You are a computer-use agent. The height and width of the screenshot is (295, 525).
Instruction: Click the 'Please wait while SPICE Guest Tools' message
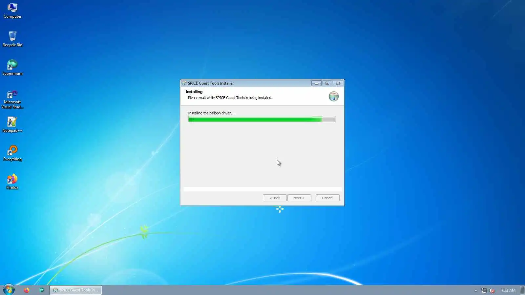[230, 98]
